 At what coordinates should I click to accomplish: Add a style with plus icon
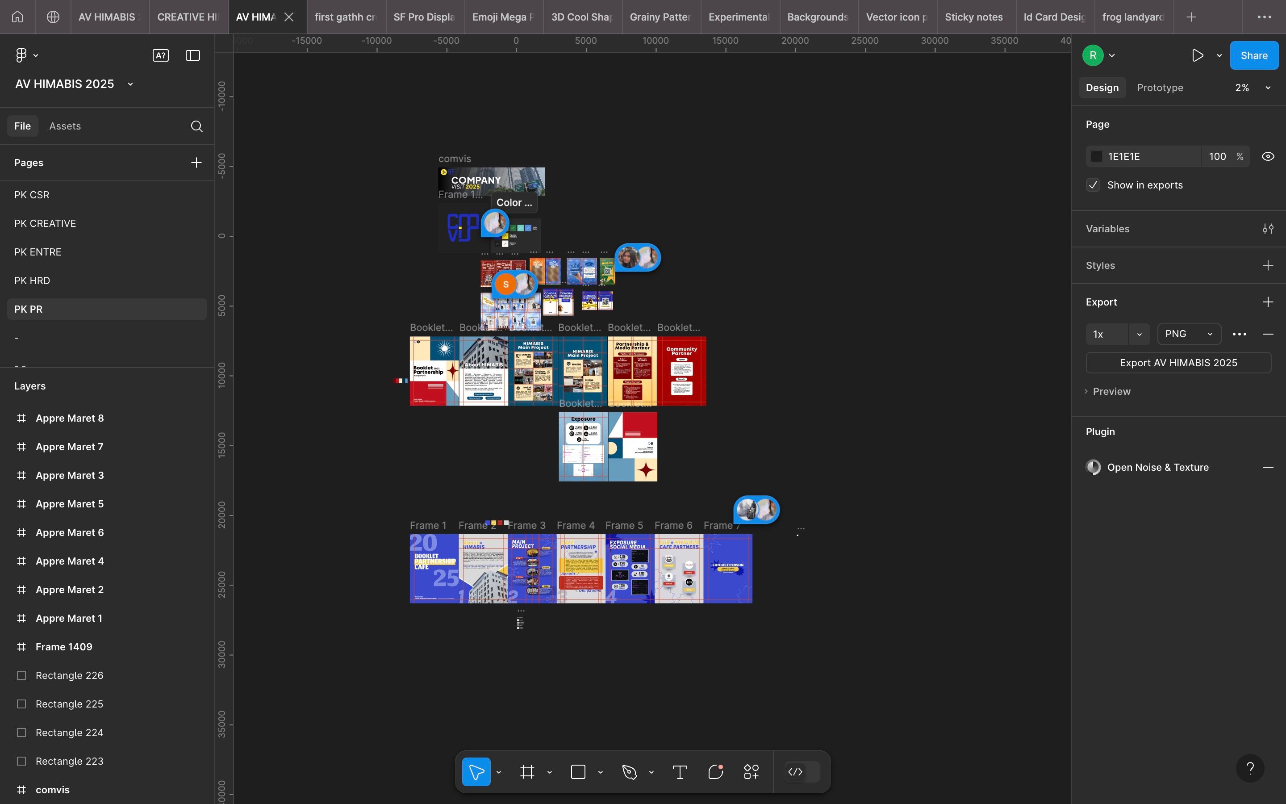pos(1268,265)
